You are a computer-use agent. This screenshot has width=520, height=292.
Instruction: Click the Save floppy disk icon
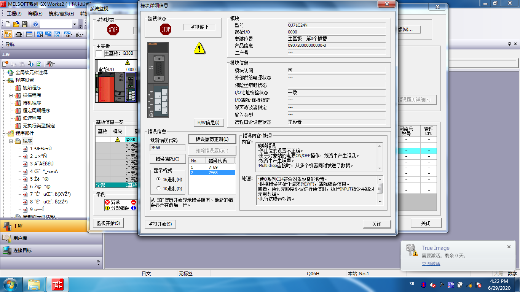click(x=24, y=24)
